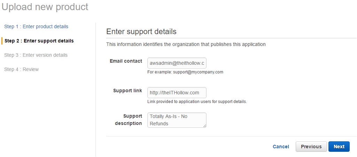Viewport: 357px width, 157px height.
Task: Click the Email contact input field
Action: (x=177, y=63)
